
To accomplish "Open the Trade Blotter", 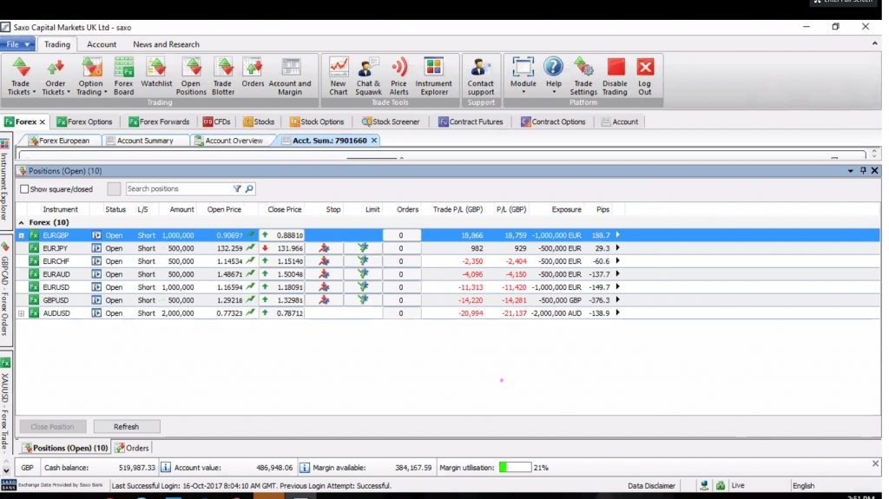I will (x=223, y=76).
